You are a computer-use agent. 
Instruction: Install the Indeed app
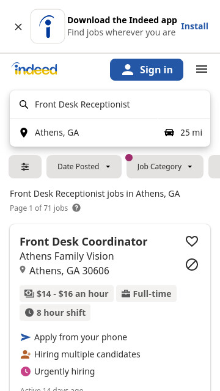click(x=194, y=26)
